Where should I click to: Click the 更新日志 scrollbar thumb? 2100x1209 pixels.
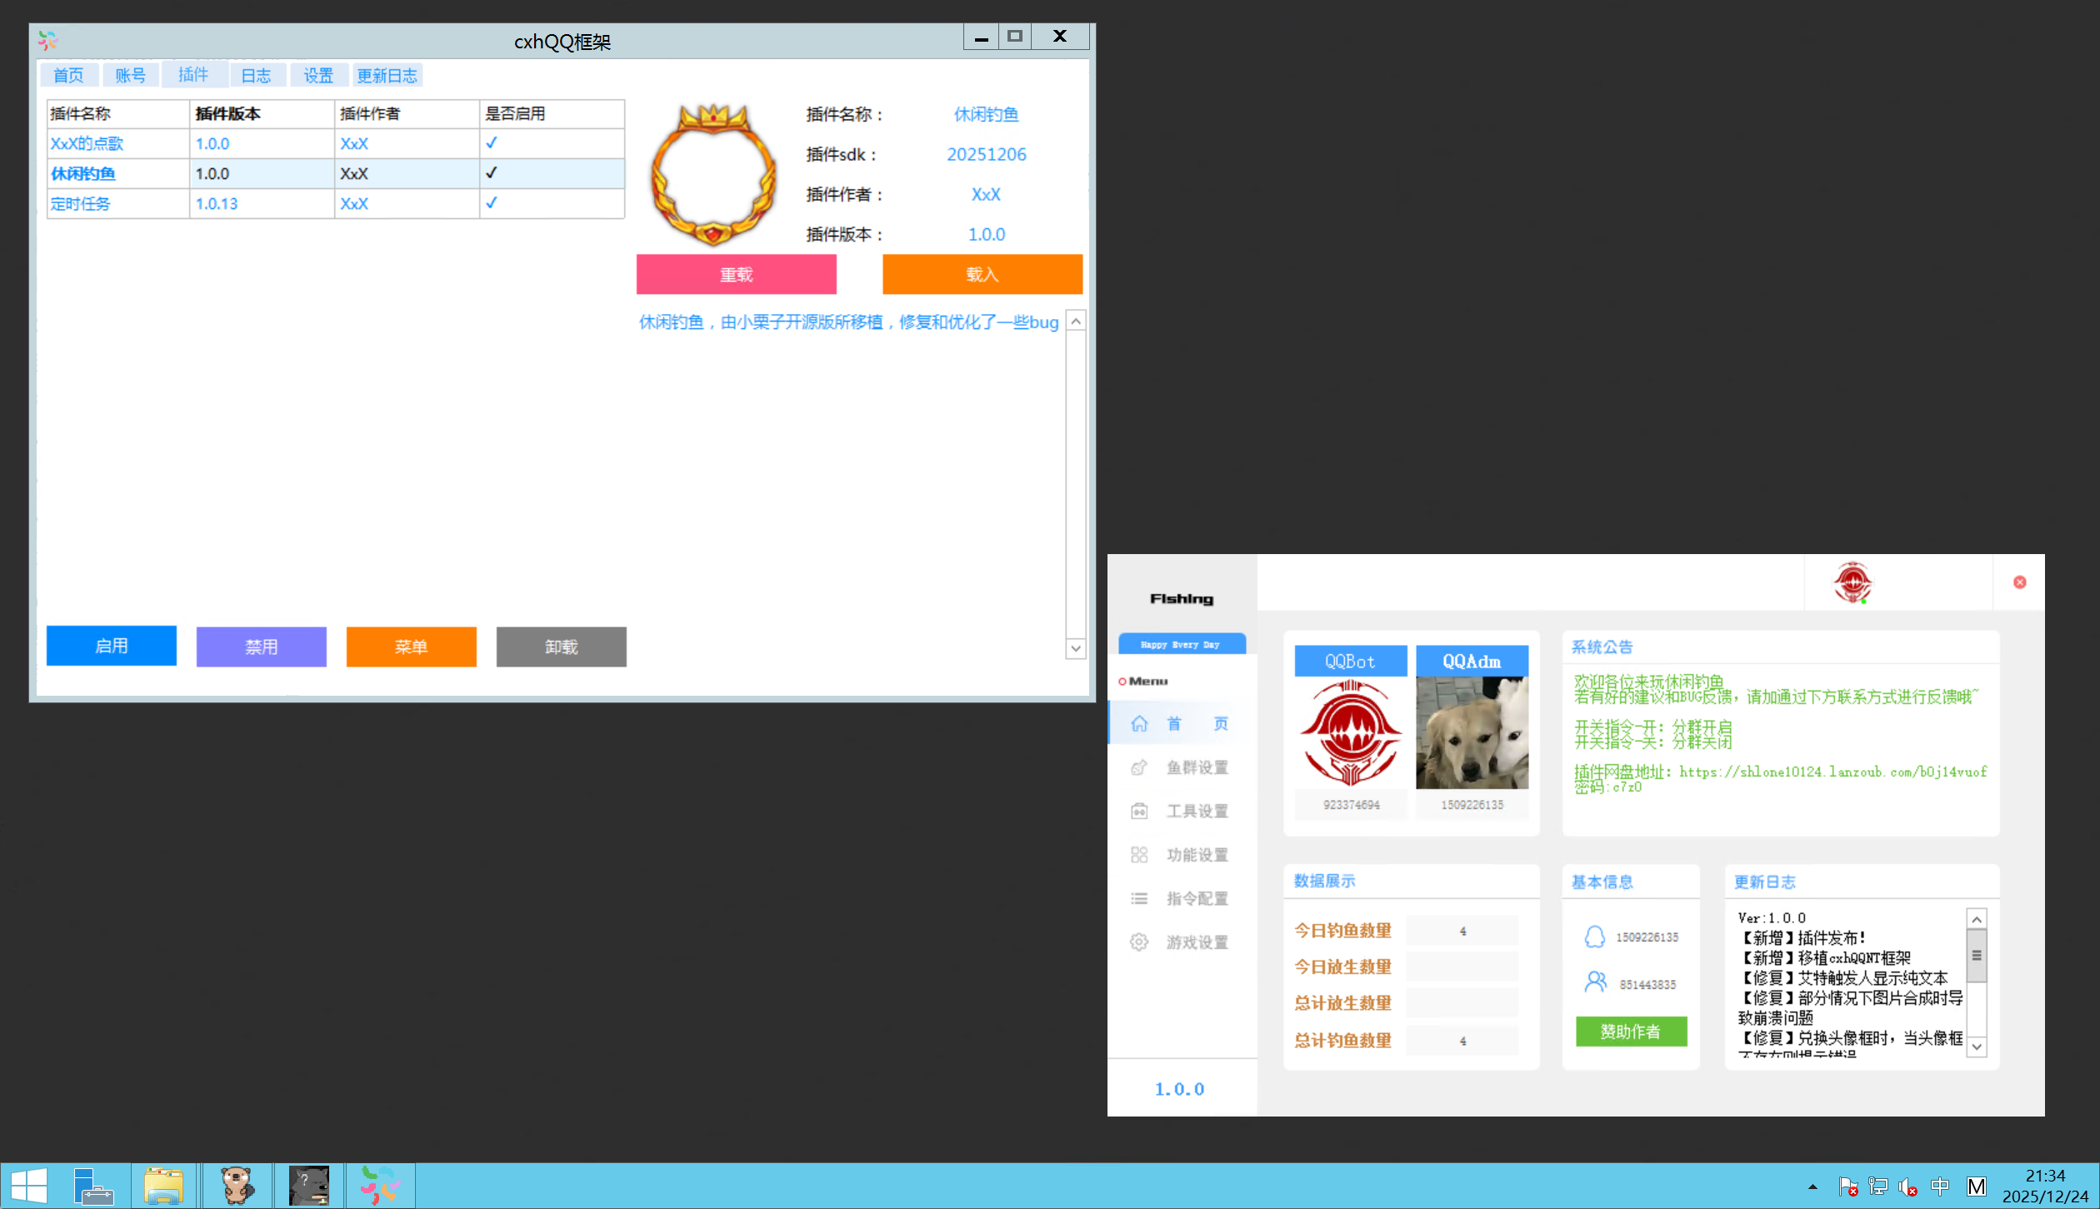coord(1977,956)
